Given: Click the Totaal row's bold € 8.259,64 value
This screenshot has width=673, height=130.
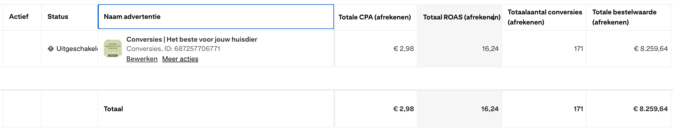Looking at the screenshot, I should click(650, 109).
